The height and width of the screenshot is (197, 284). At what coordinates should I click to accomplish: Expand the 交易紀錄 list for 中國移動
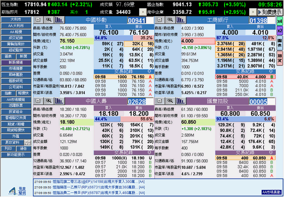(x=149, y=71)
